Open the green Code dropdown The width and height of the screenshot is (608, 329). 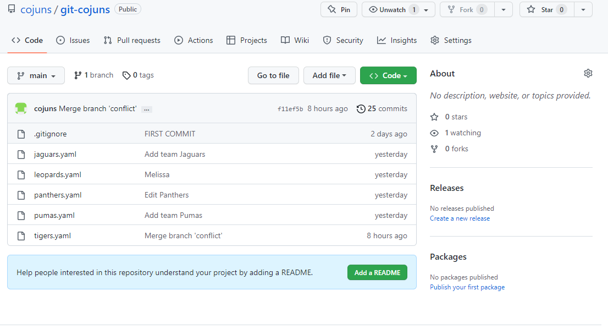pyautogui.click(x=388, y=75)
